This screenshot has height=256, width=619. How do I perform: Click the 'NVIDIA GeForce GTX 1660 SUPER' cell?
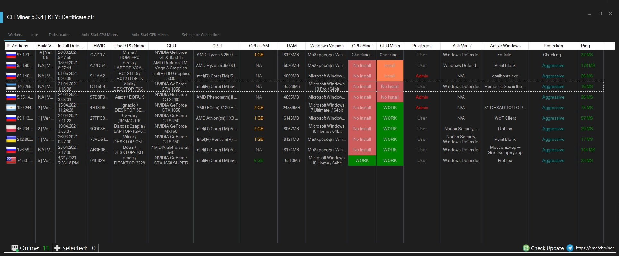[171, 160]
